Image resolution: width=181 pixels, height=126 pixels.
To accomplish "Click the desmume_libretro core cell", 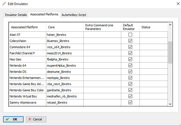I will [x=65, y=72].
